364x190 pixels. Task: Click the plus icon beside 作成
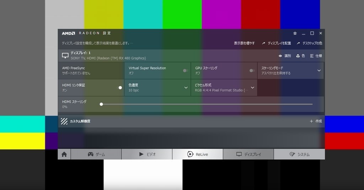[311, 121]
